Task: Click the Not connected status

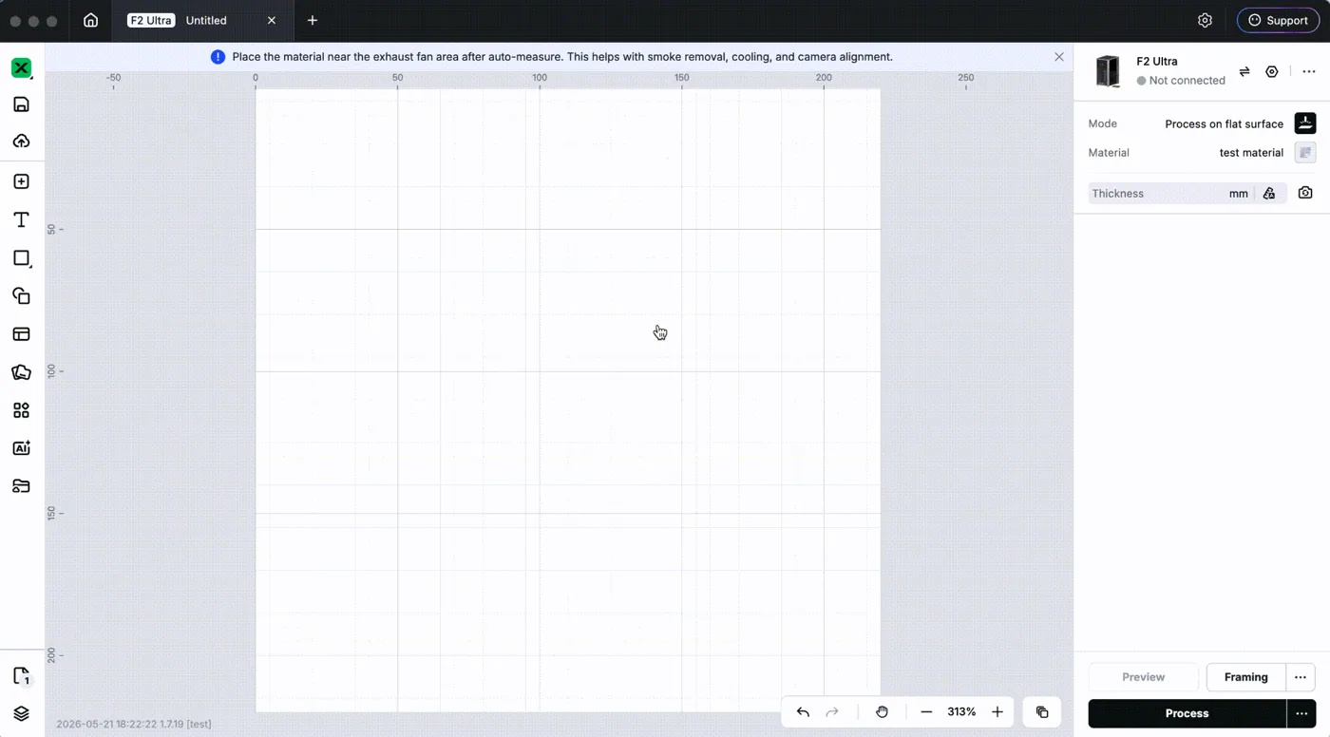Action: tap(1181, 81)
